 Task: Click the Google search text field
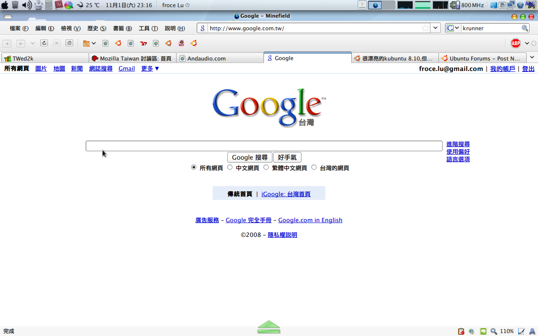click(264, 146)
